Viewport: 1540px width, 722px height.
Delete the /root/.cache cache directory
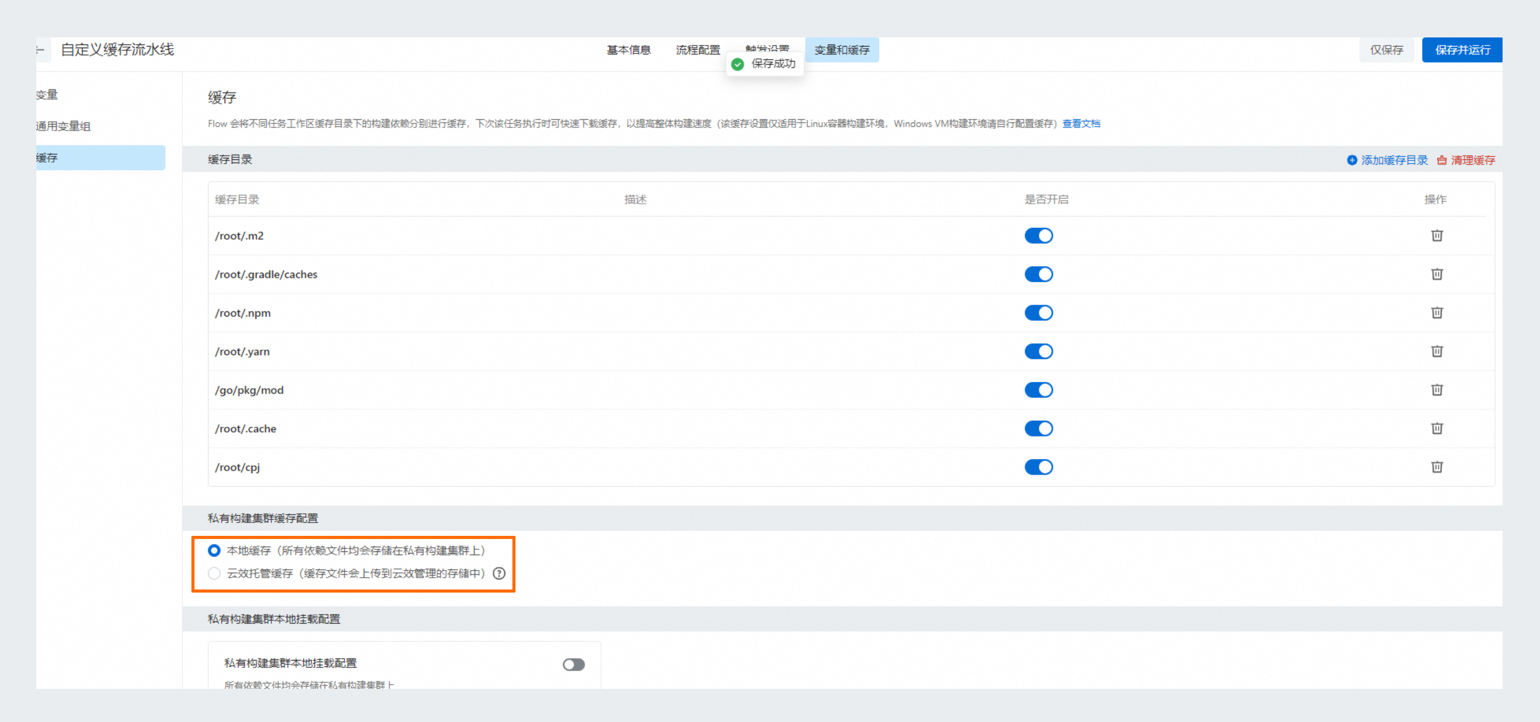pyautogui.click(x=1437, y=428)
